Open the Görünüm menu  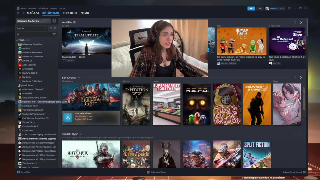click(x=32, y=8)
